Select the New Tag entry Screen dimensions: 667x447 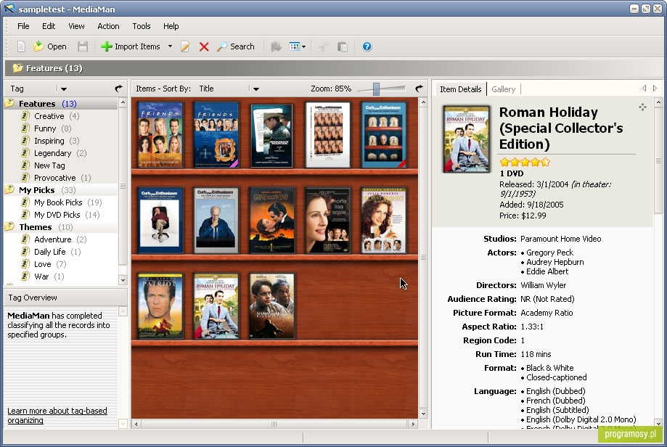point(49,165)
